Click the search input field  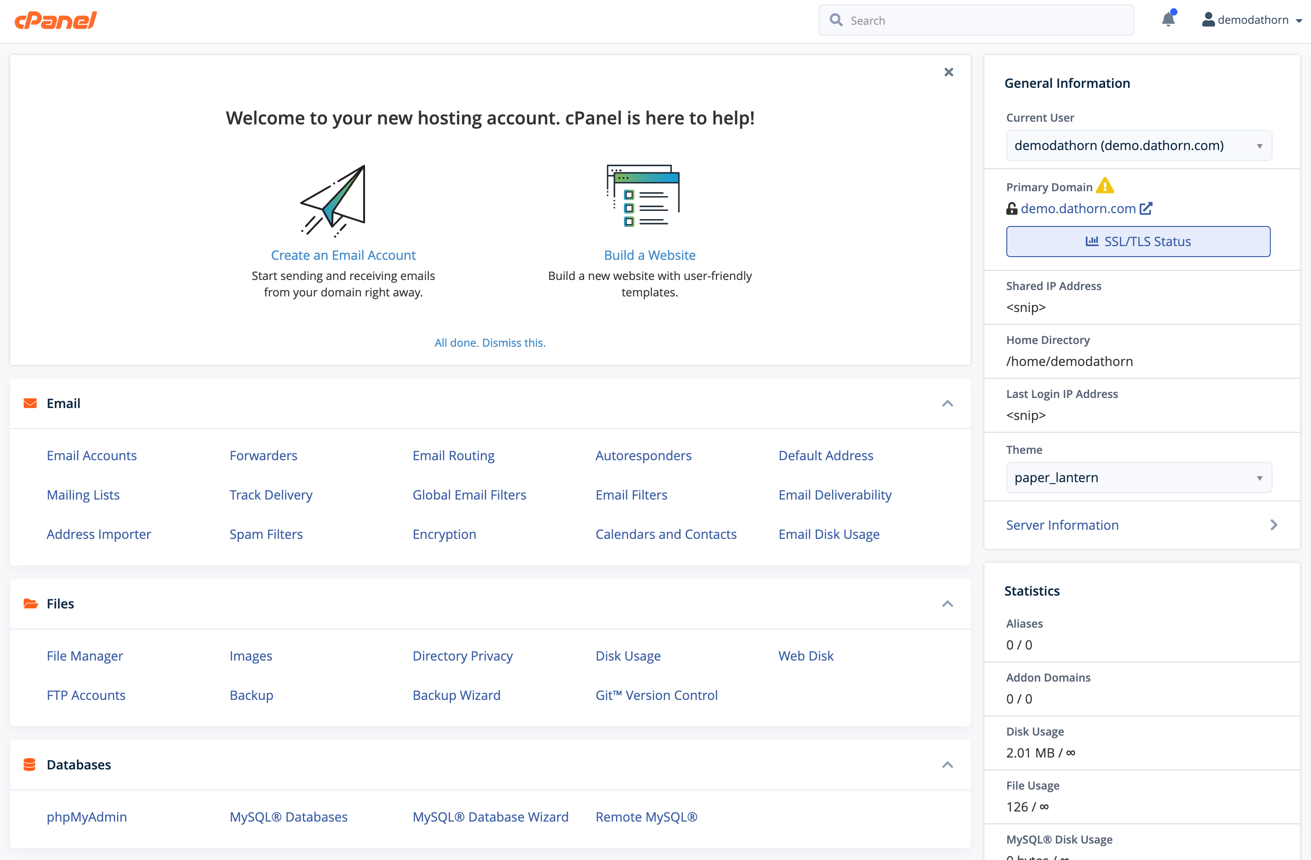click(976, 21)
